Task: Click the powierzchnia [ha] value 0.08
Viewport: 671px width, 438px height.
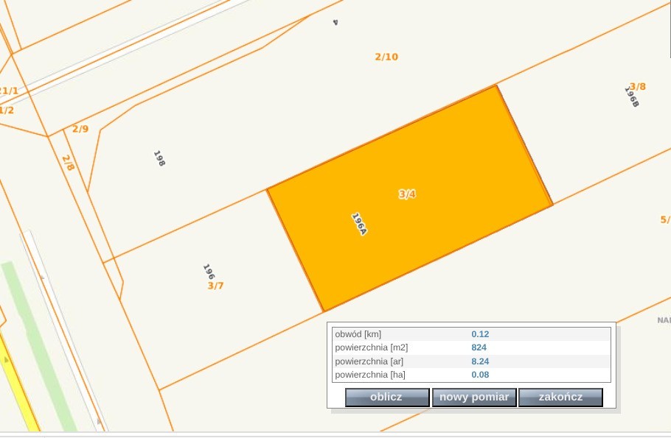Action: (x=480, y=375)
